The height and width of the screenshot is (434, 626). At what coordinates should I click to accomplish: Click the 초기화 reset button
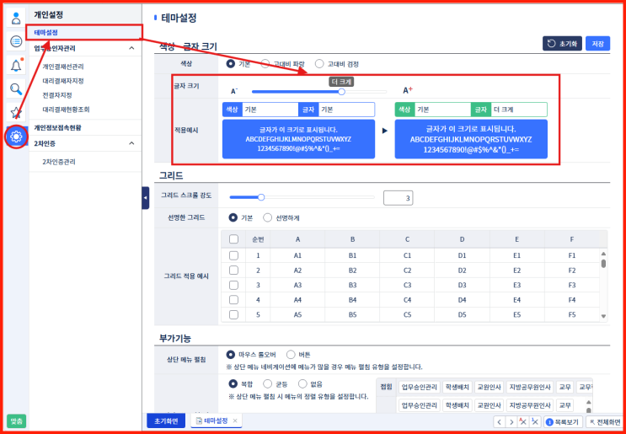pyautogui.click(x=562, y=44)
